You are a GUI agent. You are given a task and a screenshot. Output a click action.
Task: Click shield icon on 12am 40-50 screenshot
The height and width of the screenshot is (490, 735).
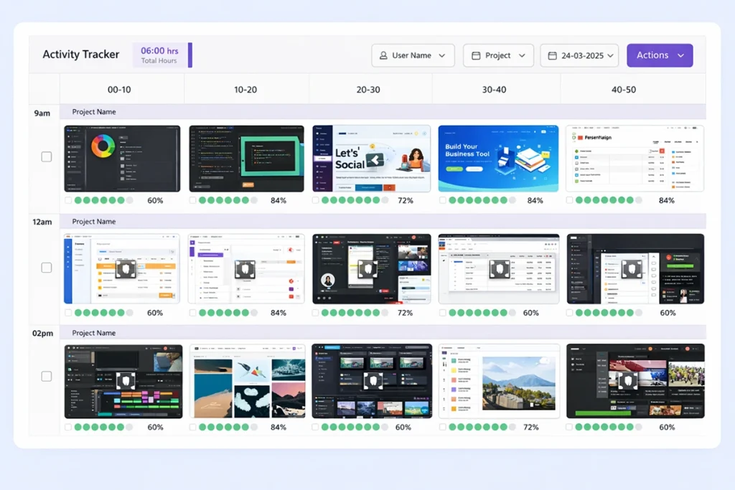pos(632,269)
